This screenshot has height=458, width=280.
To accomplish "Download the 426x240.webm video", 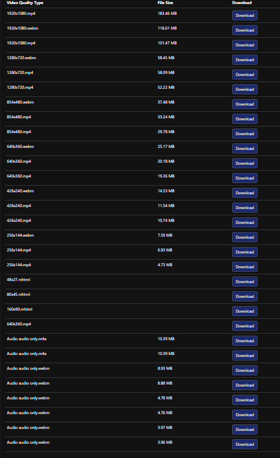I will pyautogui.click(x=245, y=193).
